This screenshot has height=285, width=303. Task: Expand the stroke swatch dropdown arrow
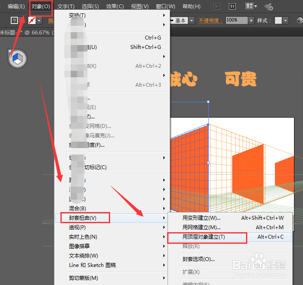click(x=39, y=20)
